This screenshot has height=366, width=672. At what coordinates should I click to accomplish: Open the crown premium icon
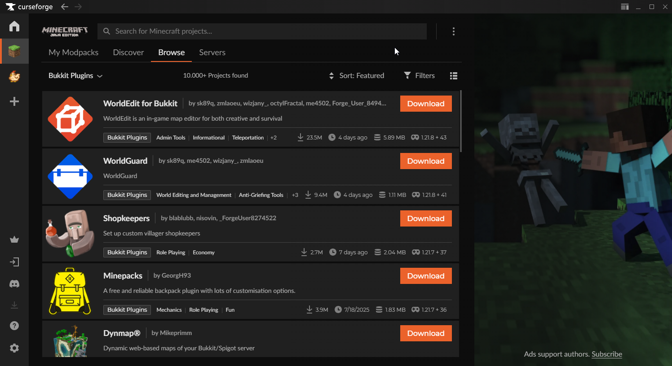[x=14, y=240]
